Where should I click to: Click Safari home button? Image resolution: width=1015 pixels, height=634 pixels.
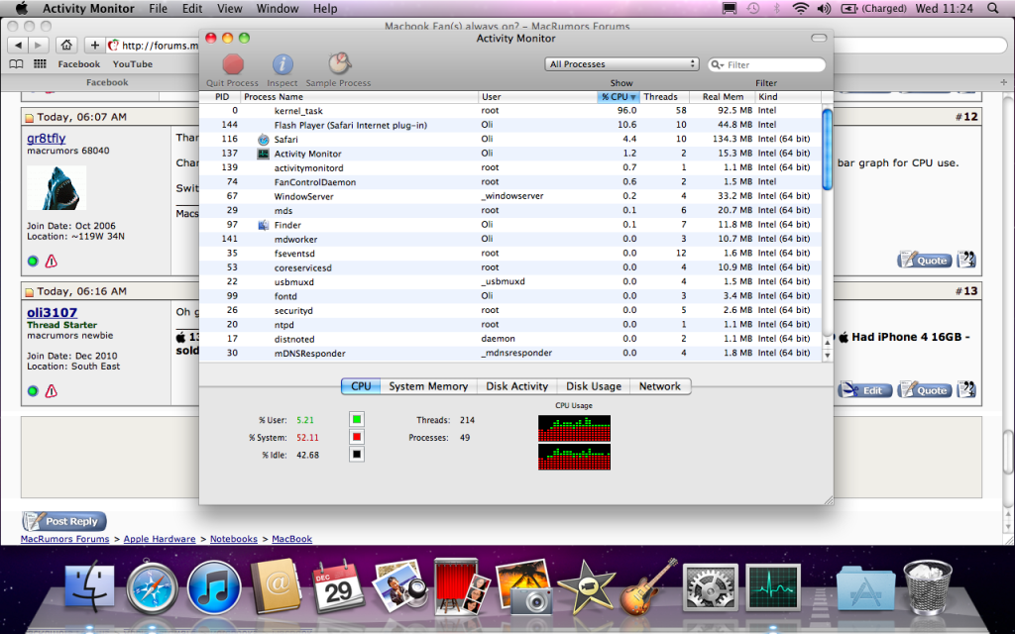[66, 45]
